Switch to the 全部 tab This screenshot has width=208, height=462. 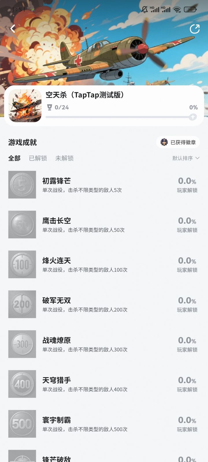(14, 158)
